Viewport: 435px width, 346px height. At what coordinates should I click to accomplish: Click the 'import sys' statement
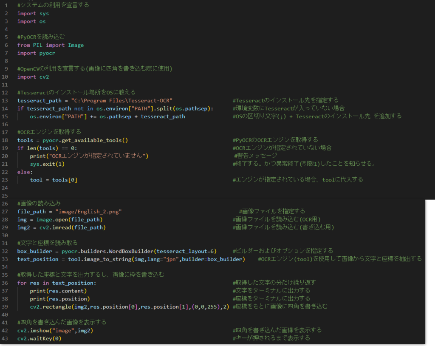tap(33, 13)
